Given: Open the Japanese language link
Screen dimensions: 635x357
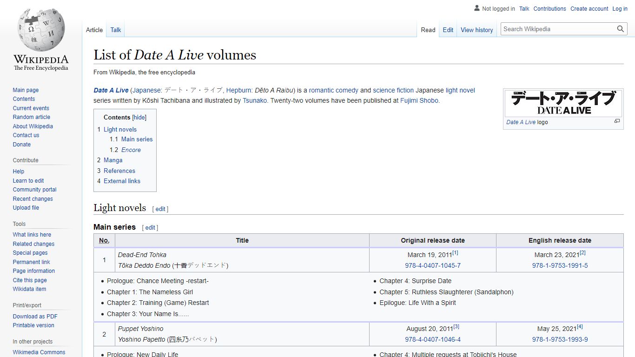Looking at the screenshot, I should (147, 91).
